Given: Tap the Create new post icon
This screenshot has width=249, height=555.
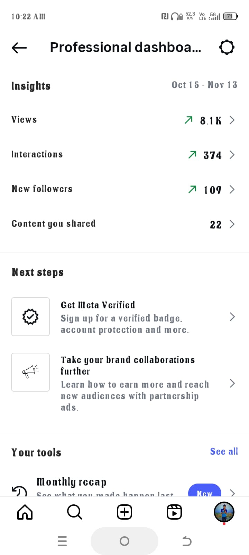Looking at the screenshot, I should [x=124, y=512].
